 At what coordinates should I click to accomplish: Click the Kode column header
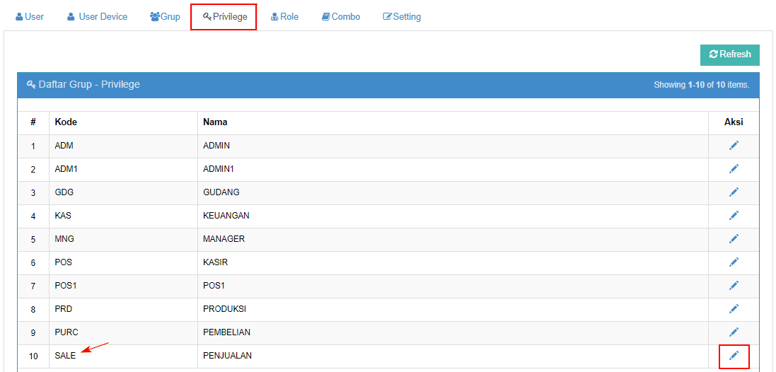(66, 122)
